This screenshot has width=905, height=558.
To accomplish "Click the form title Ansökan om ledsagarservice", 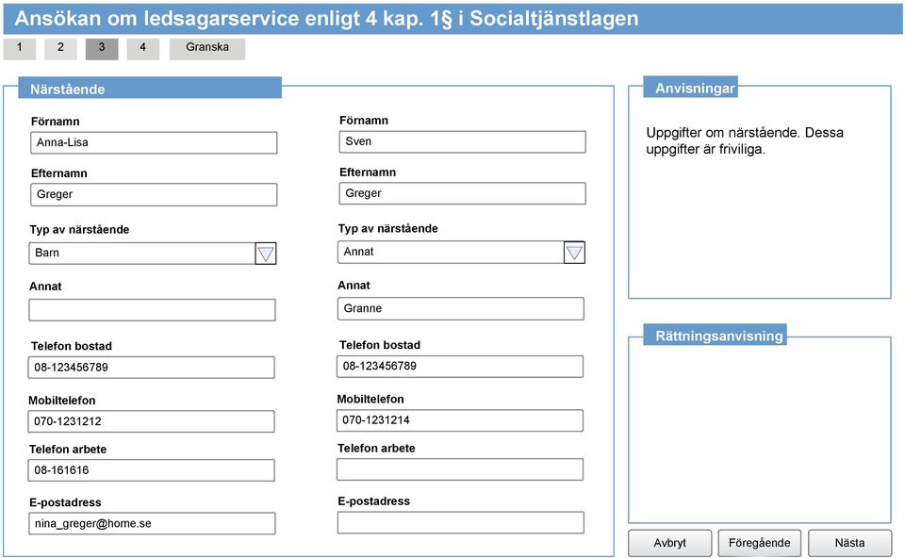I will coord(327,19).
